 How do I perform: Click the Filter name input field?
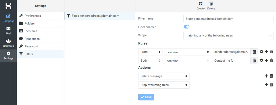coord(228,19)
